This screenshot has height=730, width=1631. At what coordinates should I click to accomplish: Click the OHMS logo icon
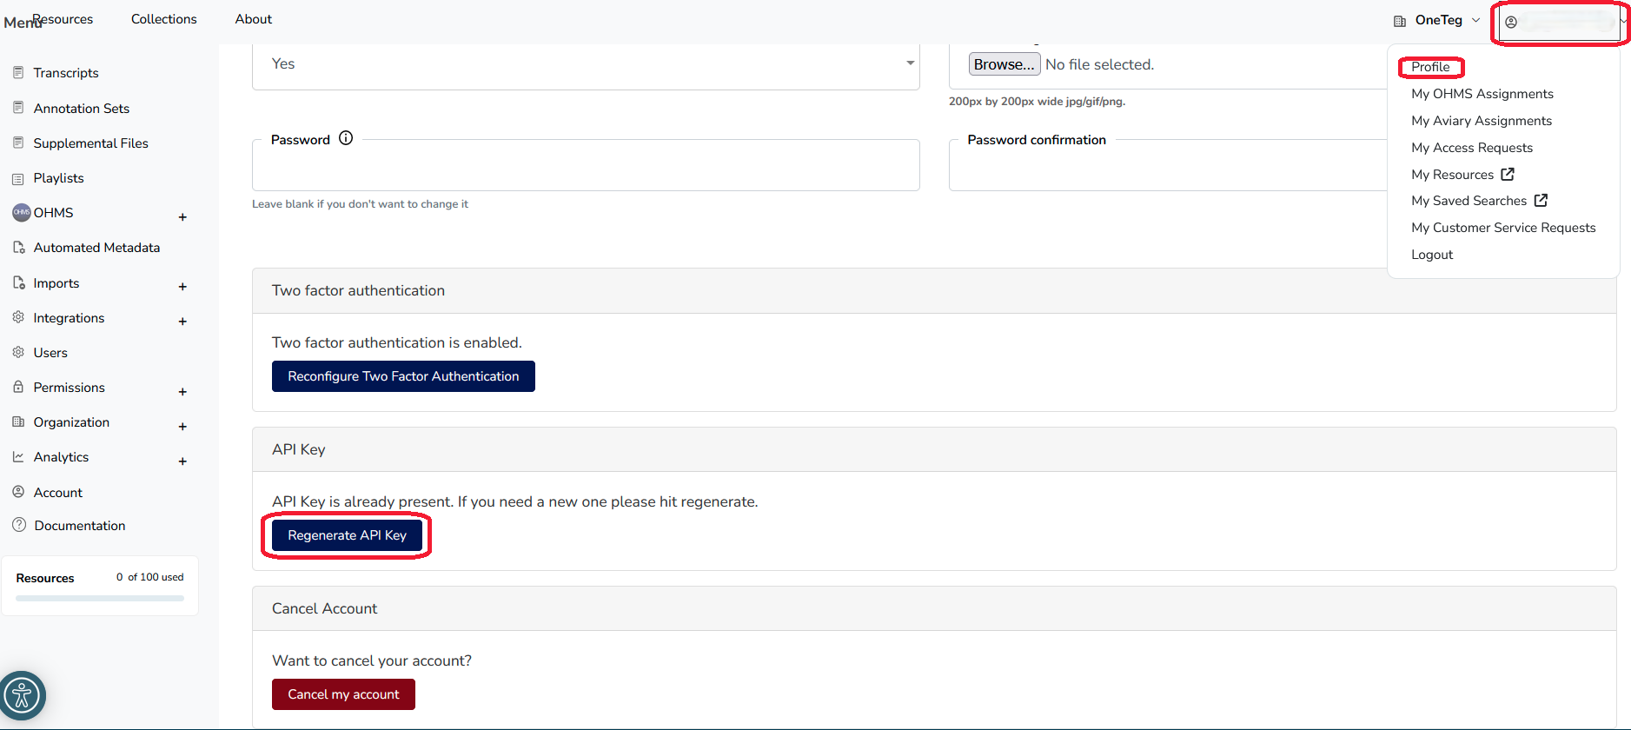tap(21, 213)
